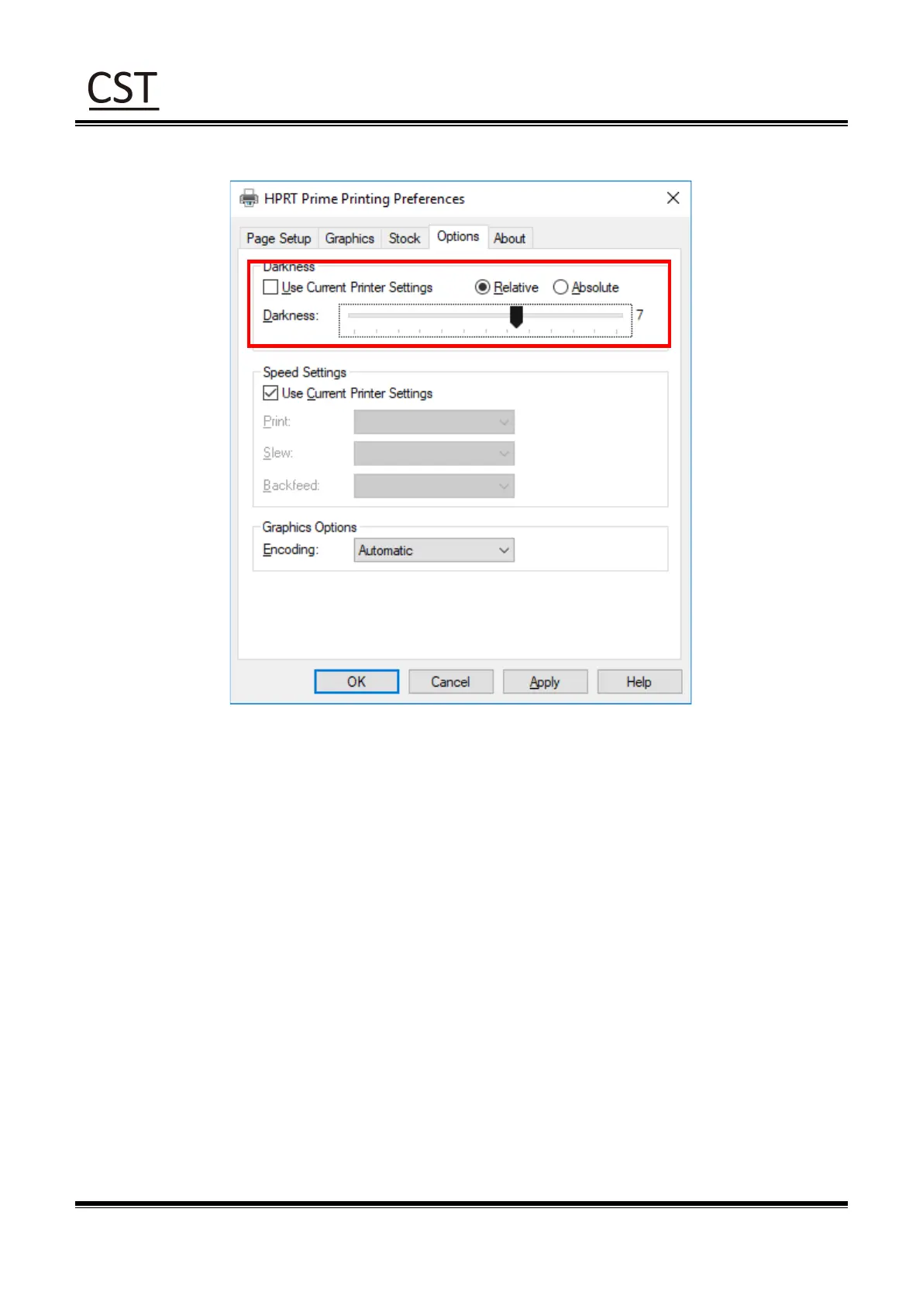Screen dimensions: 923x1305
Task: Click the Cancel button
Action: click(x=451, y=682)
